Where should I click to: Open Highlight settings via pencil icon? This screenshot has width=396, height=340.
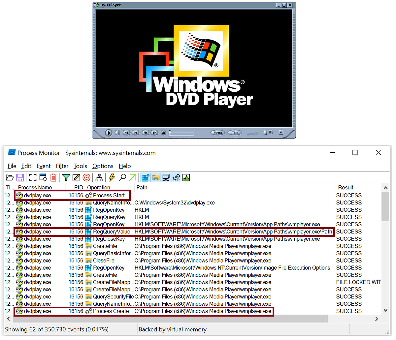76,177
